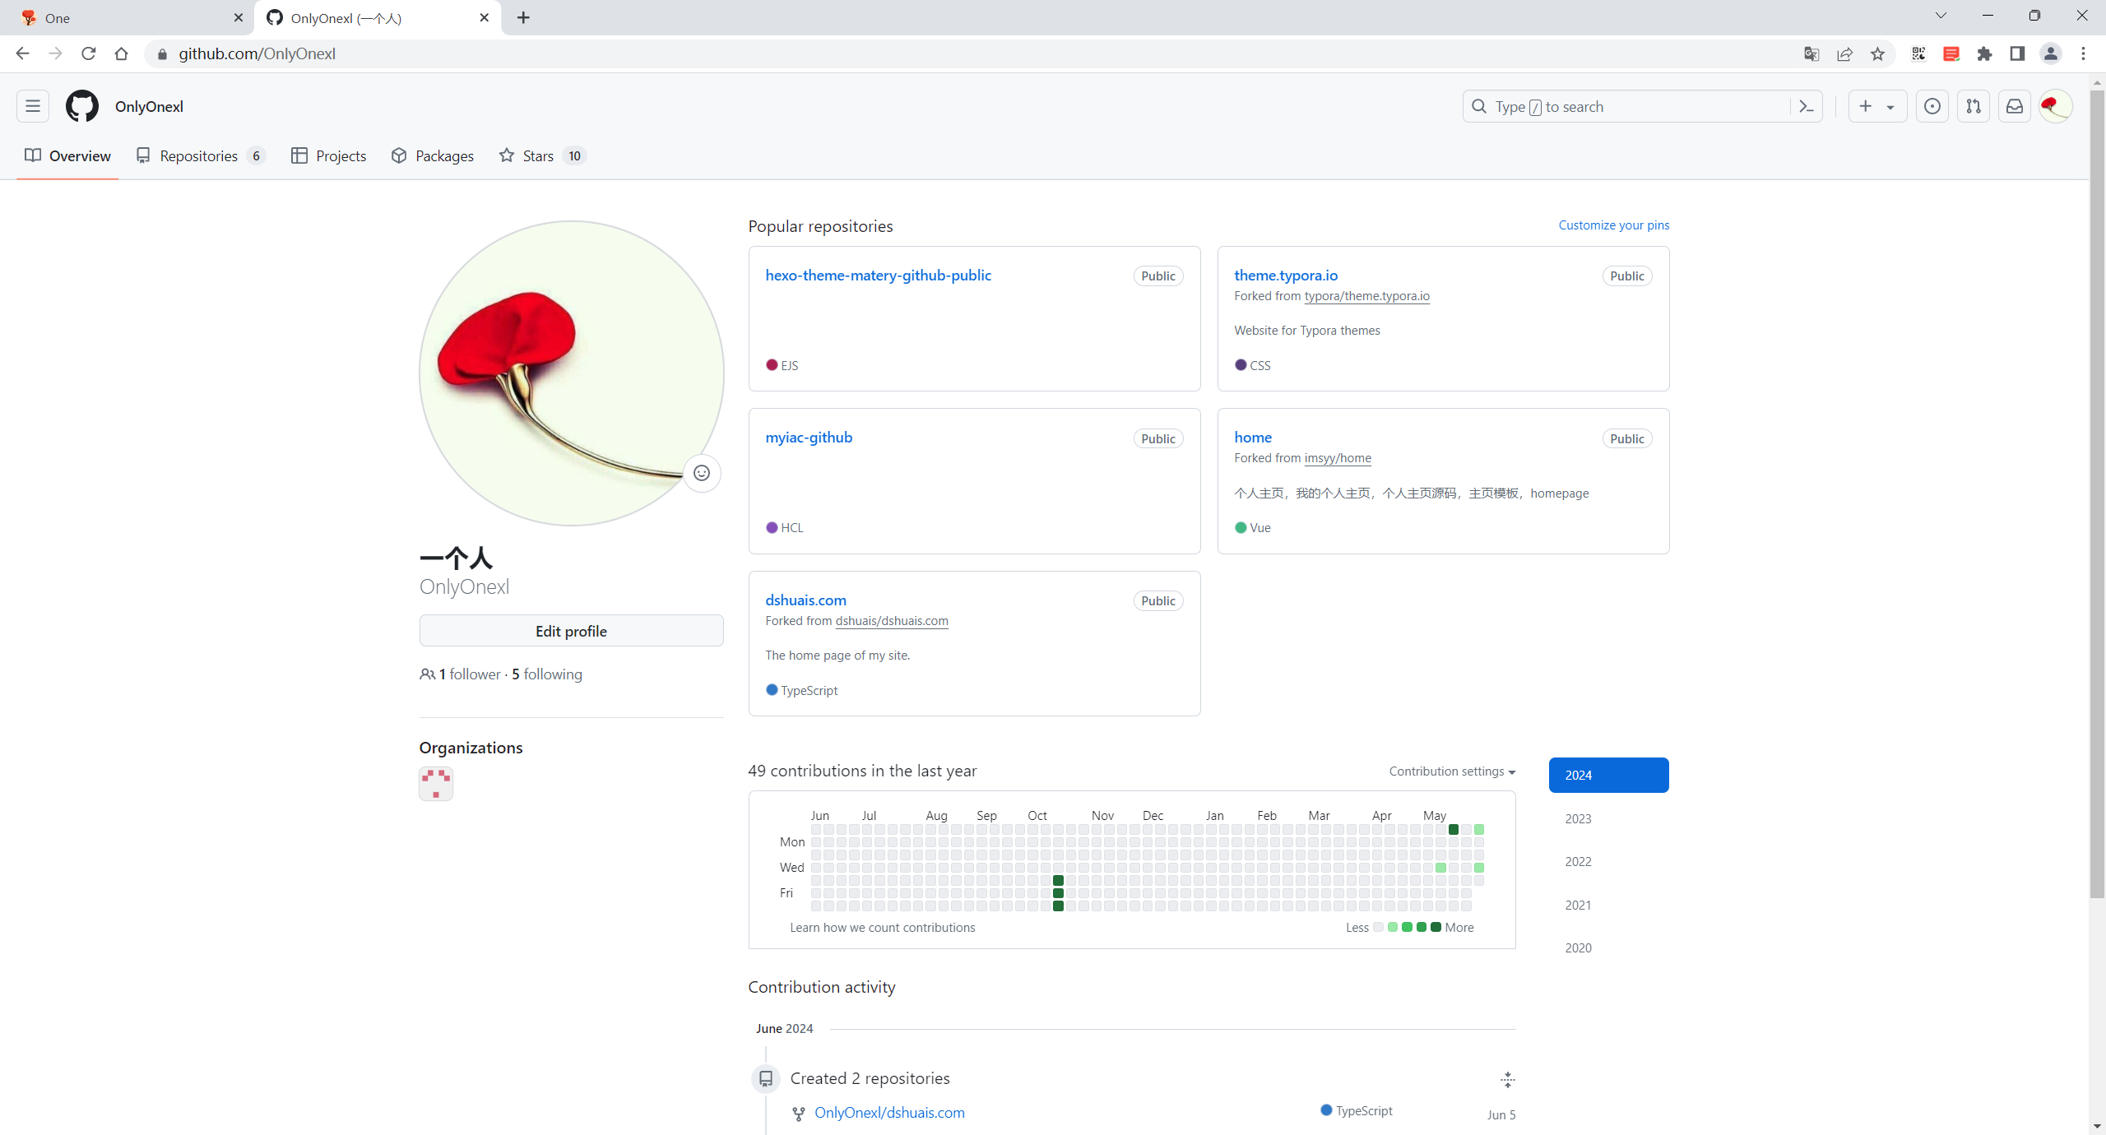This screenshot has height=1135, width=2106.
Task: Click the set status smiley icon on avatar
Action: 702,473
